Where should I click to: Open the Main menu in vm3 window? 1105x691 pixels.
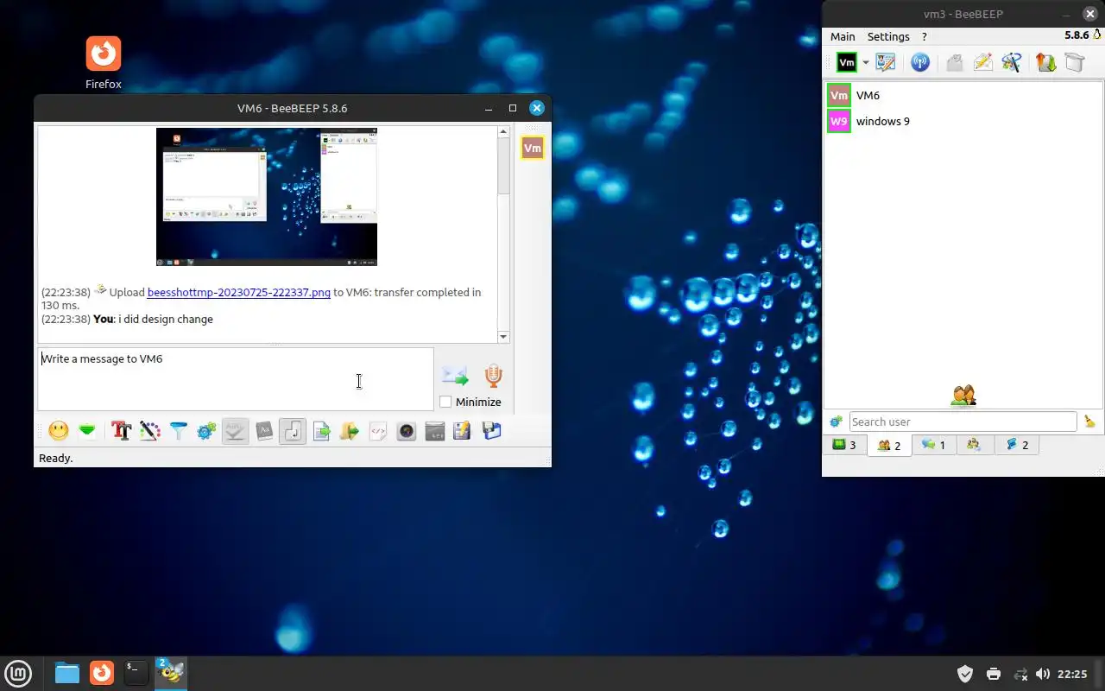[x=843, y=36]
